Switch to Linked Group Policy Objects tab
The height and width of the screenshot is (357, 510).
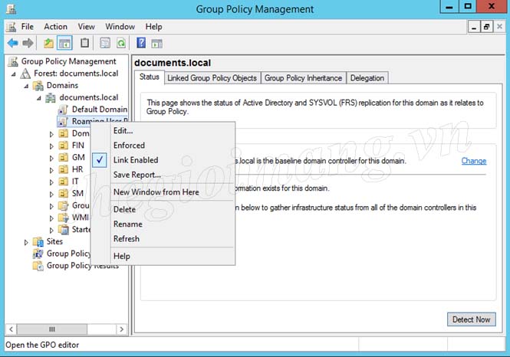(x=212, y=78)
